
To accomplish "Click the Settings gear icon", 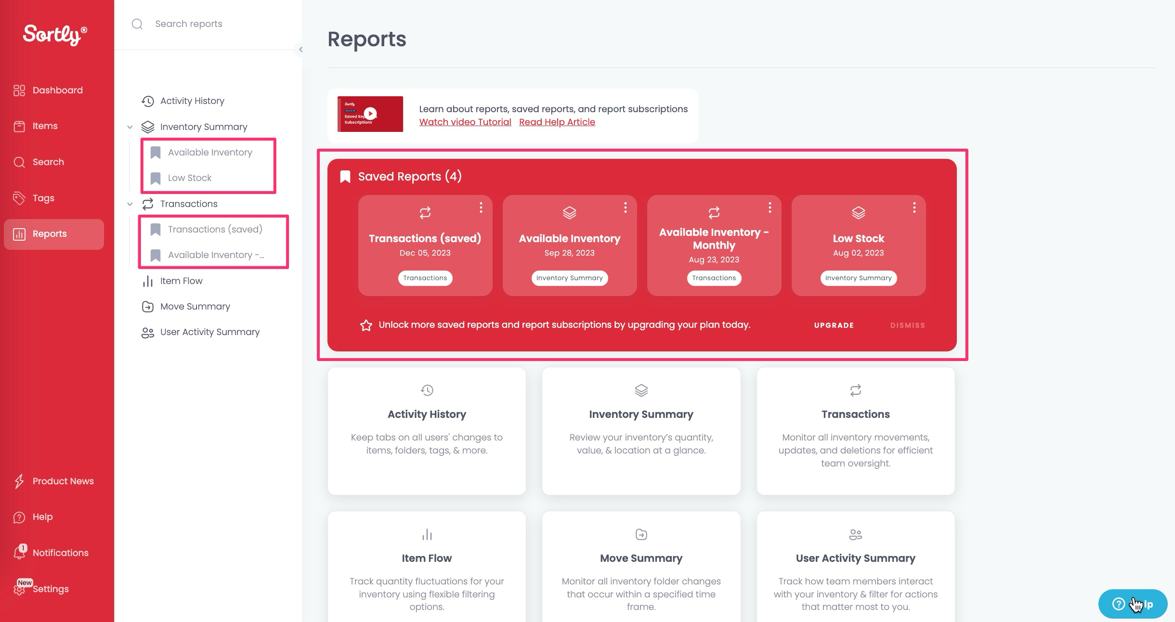I will [20, 589].
